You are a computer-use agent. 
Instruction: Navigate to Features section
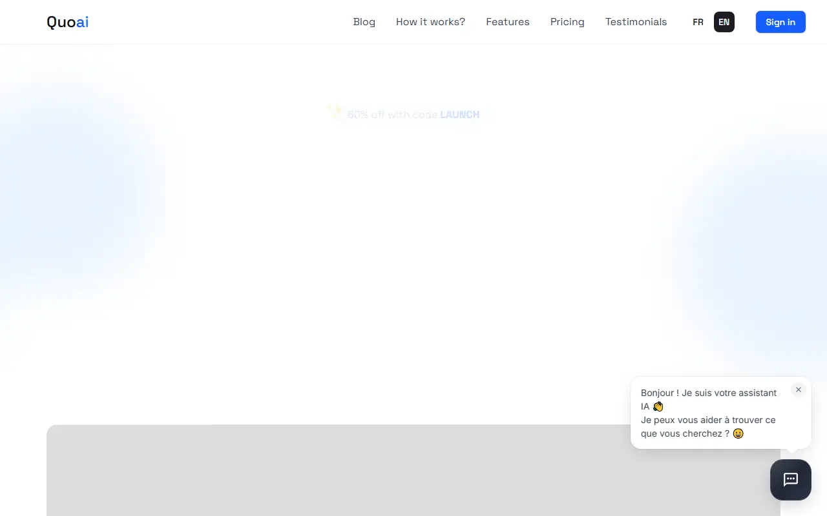pos(508,22)
